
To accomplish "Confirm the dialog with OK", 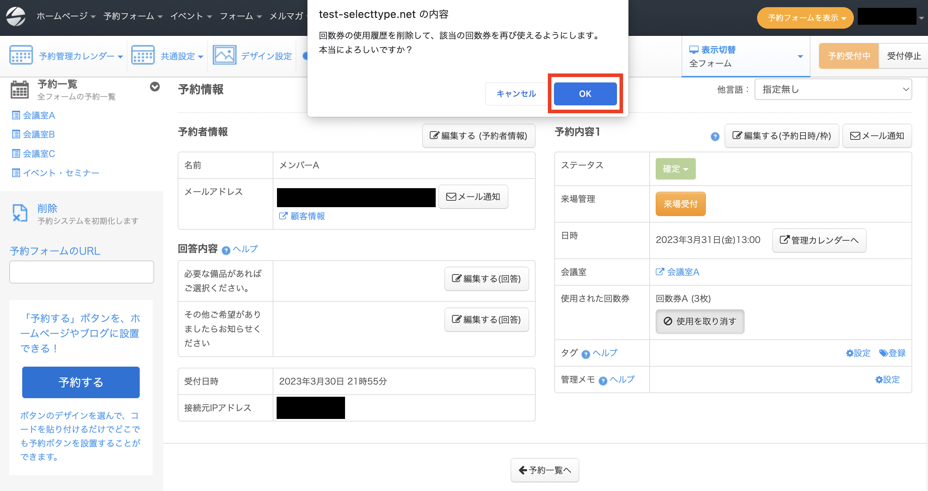I will (x=585, y=94).
